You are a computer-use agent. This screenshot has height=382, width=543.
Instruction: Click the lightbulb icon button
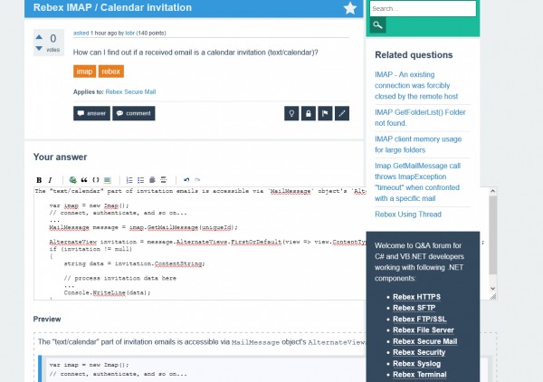click(x=291, y=113)
